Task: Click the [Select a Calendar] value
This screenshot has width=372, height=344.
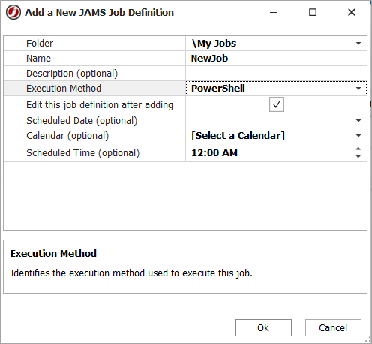Action: (x=238, y=136)
